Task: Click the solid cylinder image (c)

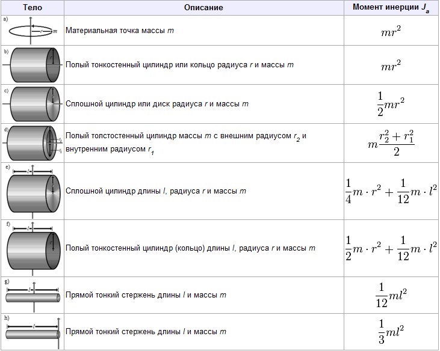Action: point(33,104)
